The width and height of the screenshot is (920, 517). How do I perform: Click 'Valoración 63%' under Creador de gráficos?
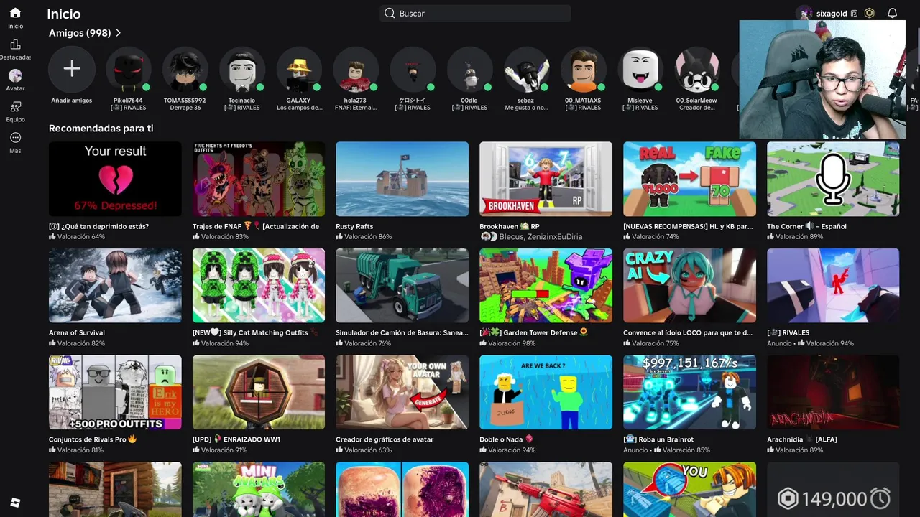tap(368, 450)
